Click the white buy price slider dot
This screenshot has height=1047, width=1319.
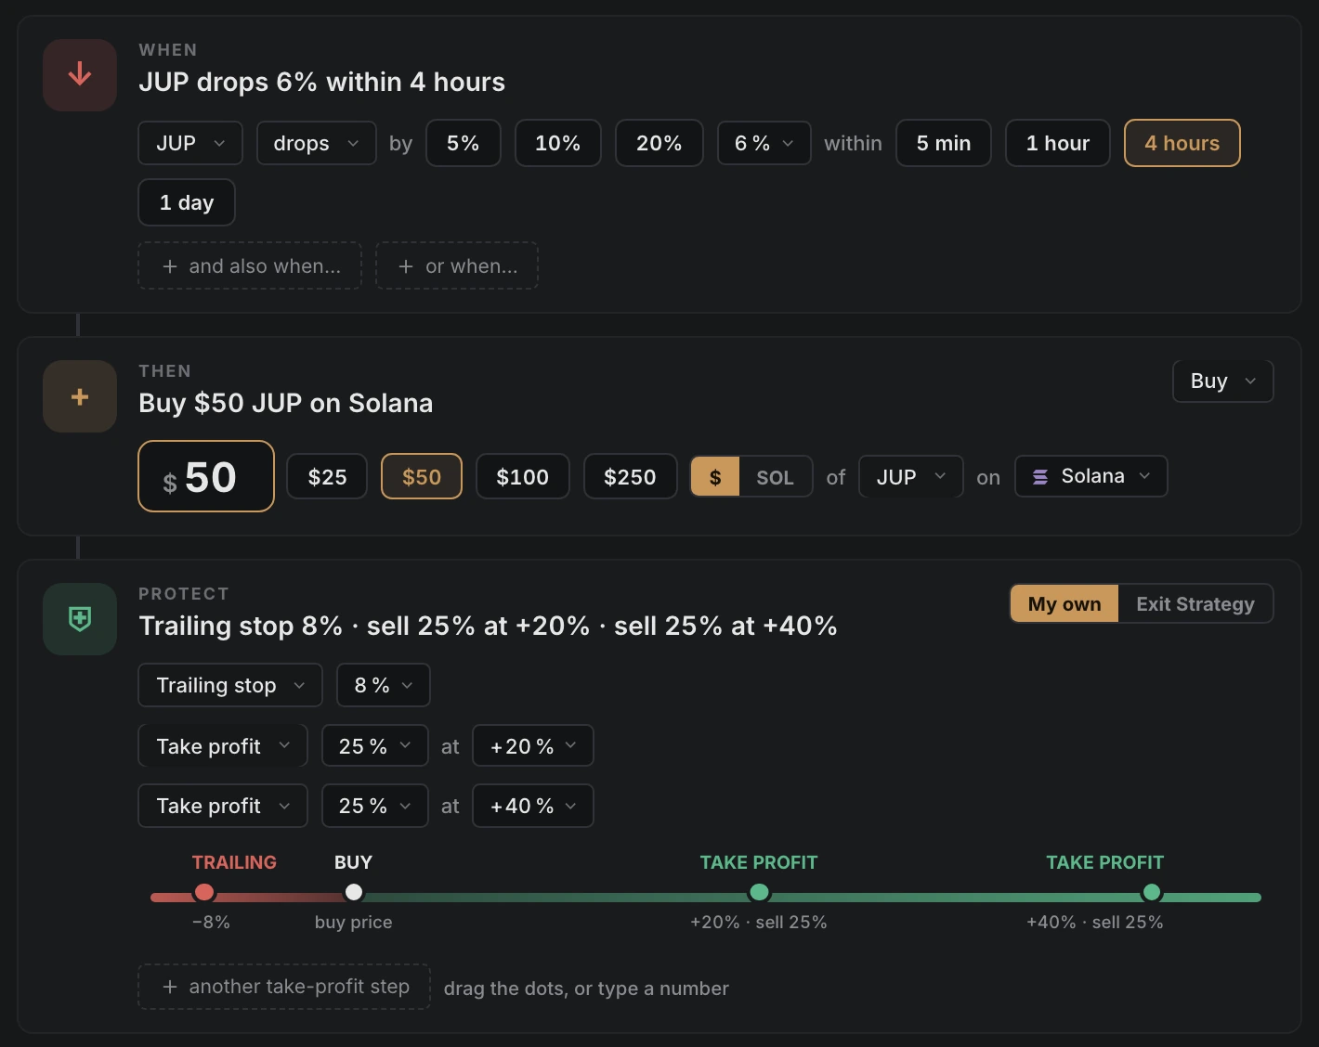pyautogui.click(x=354, y=893)
